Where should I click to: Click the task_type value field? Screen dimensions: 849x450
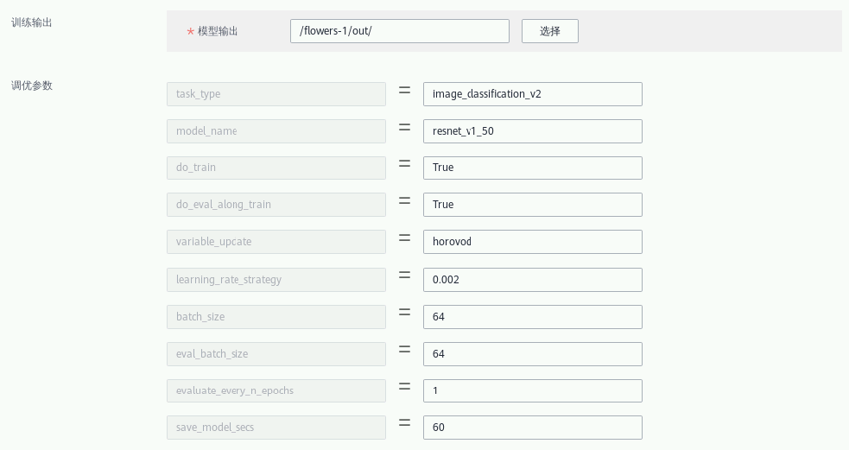click(532, 94)
